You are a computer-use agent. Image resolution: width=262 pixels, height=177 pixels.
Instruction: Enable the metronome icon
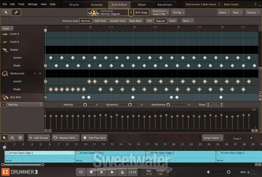(x=122, y=172)
